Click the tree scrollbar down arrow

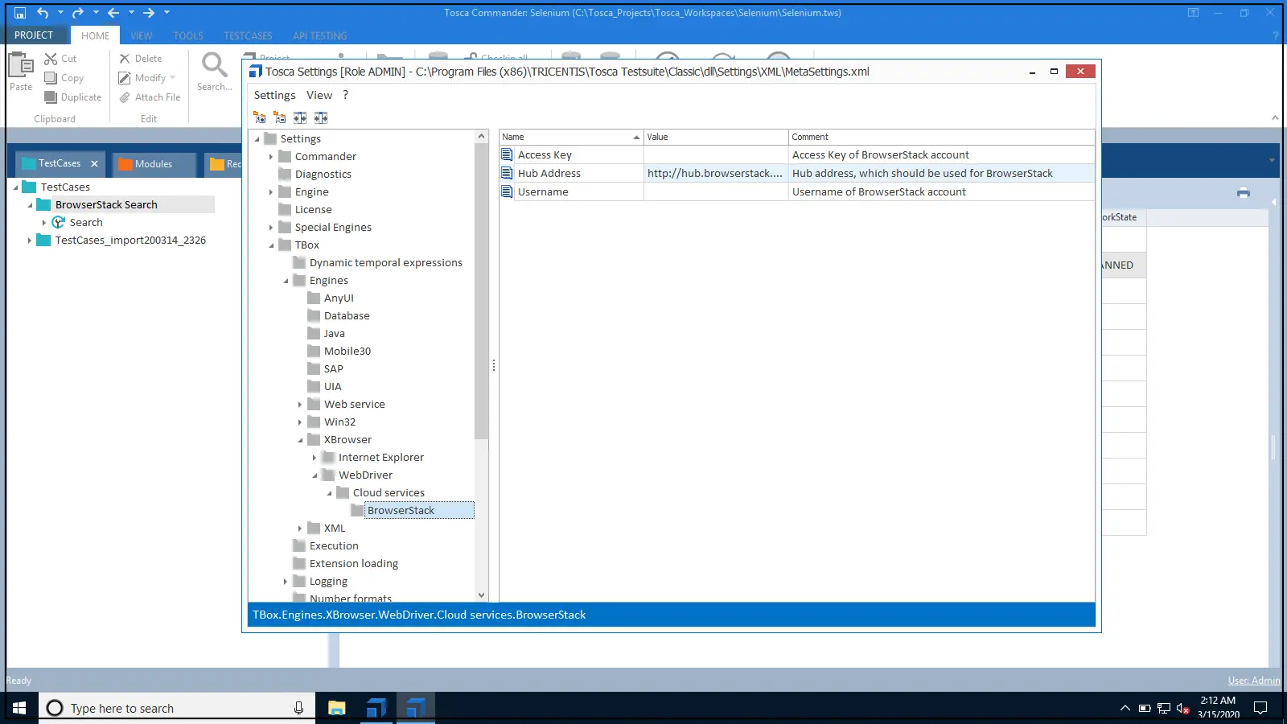pos(482,595)
